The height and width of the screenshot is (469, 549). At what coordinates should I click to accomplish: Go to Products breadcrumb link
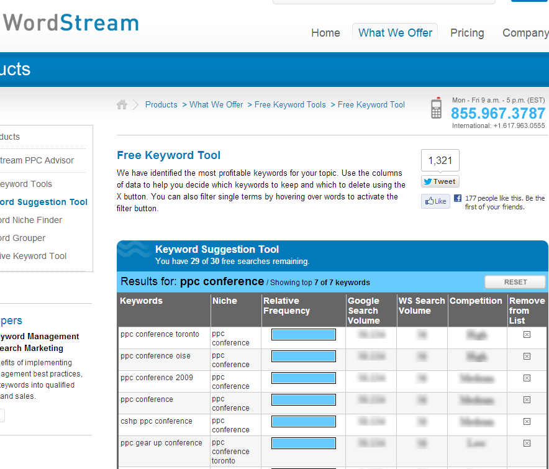tap(161, 105)
